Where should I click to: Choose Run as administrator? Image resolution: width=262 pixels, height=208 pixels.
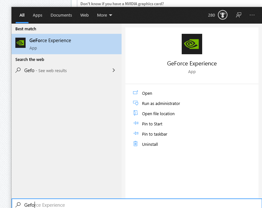tap(161, 103)
